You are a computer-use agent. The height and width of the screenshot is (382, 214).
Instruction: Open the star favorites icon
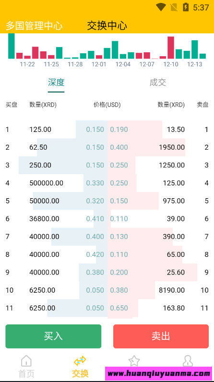(x=134, y=361)
